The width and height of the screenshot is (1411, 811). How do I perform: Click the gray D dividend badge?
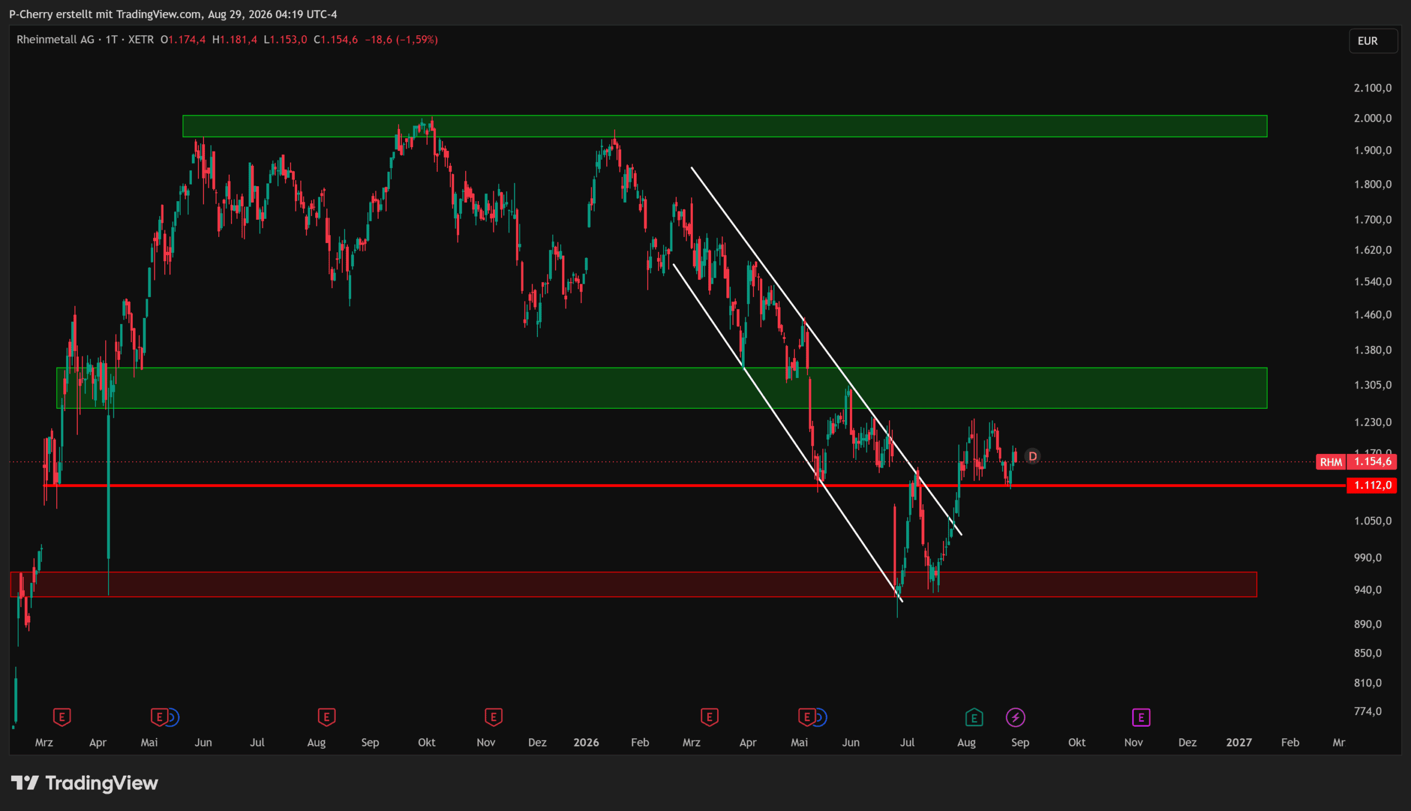point(1032,457)
